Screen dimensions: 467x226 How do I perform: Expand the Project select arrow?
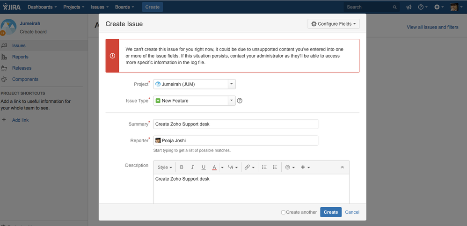(232, 84)
